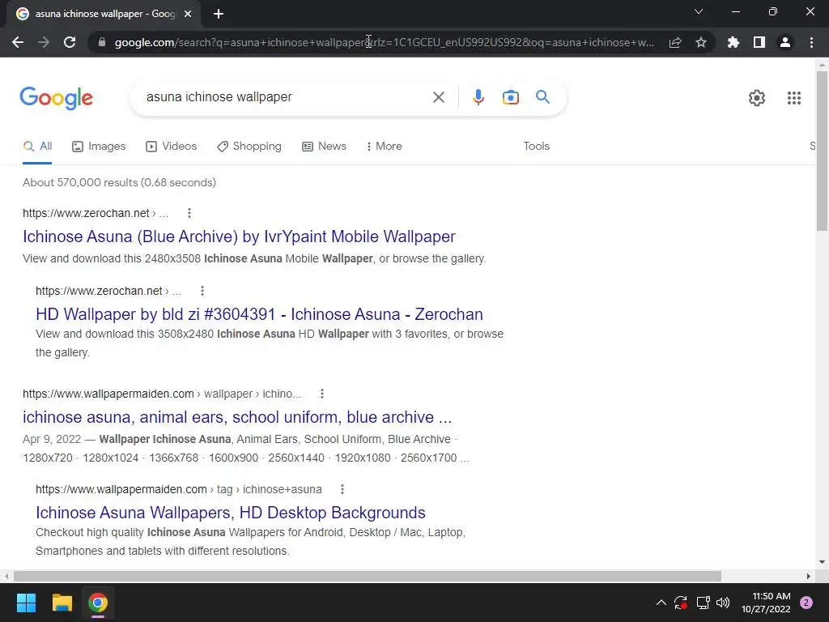829x622 pixels.
Task: Start voice search with the microphone icon
Action: tap(478, 97)
